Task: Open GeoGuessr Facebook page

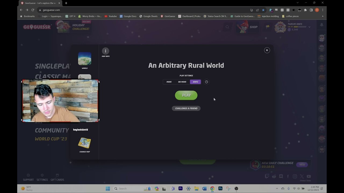Action: click(288, 176)
